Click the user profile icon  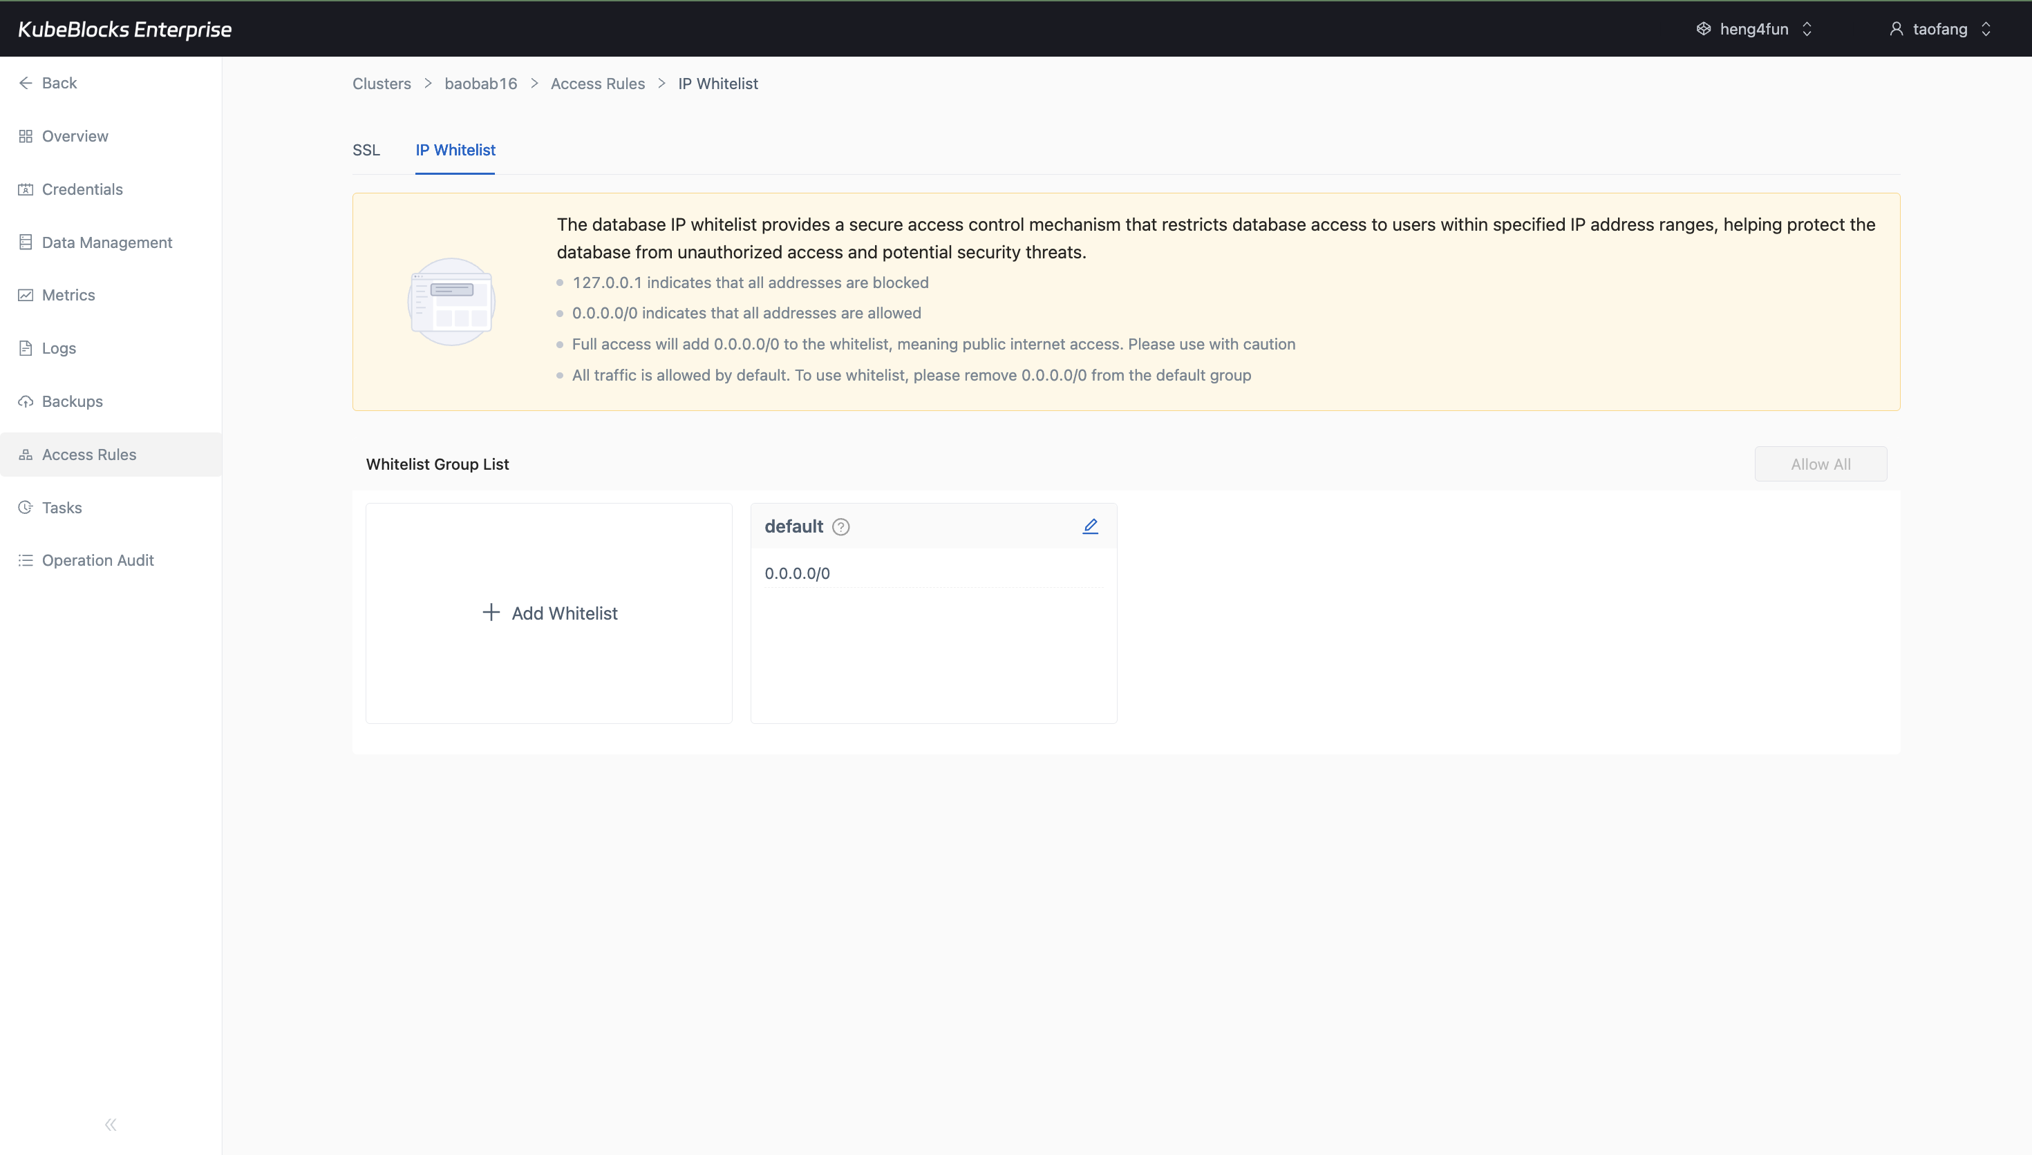click(1897, 29)
